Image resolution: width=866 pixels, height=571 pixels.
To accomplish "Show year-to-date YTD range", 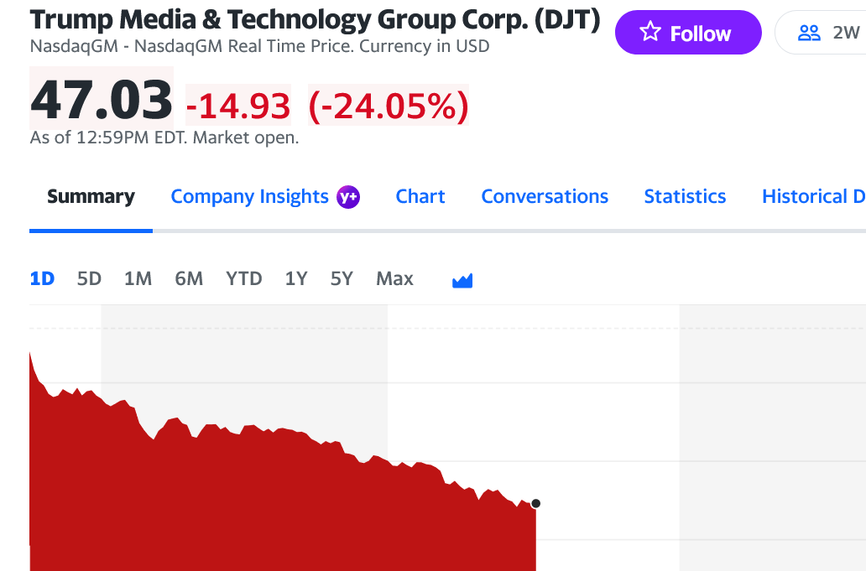I will [x=244, y=278].
